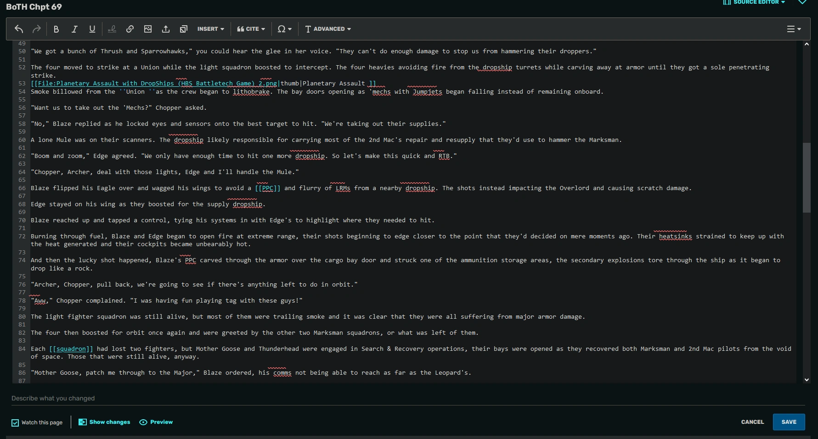Click the Redo icon
The width and height of the screenshot is (818, 439).
36,28
